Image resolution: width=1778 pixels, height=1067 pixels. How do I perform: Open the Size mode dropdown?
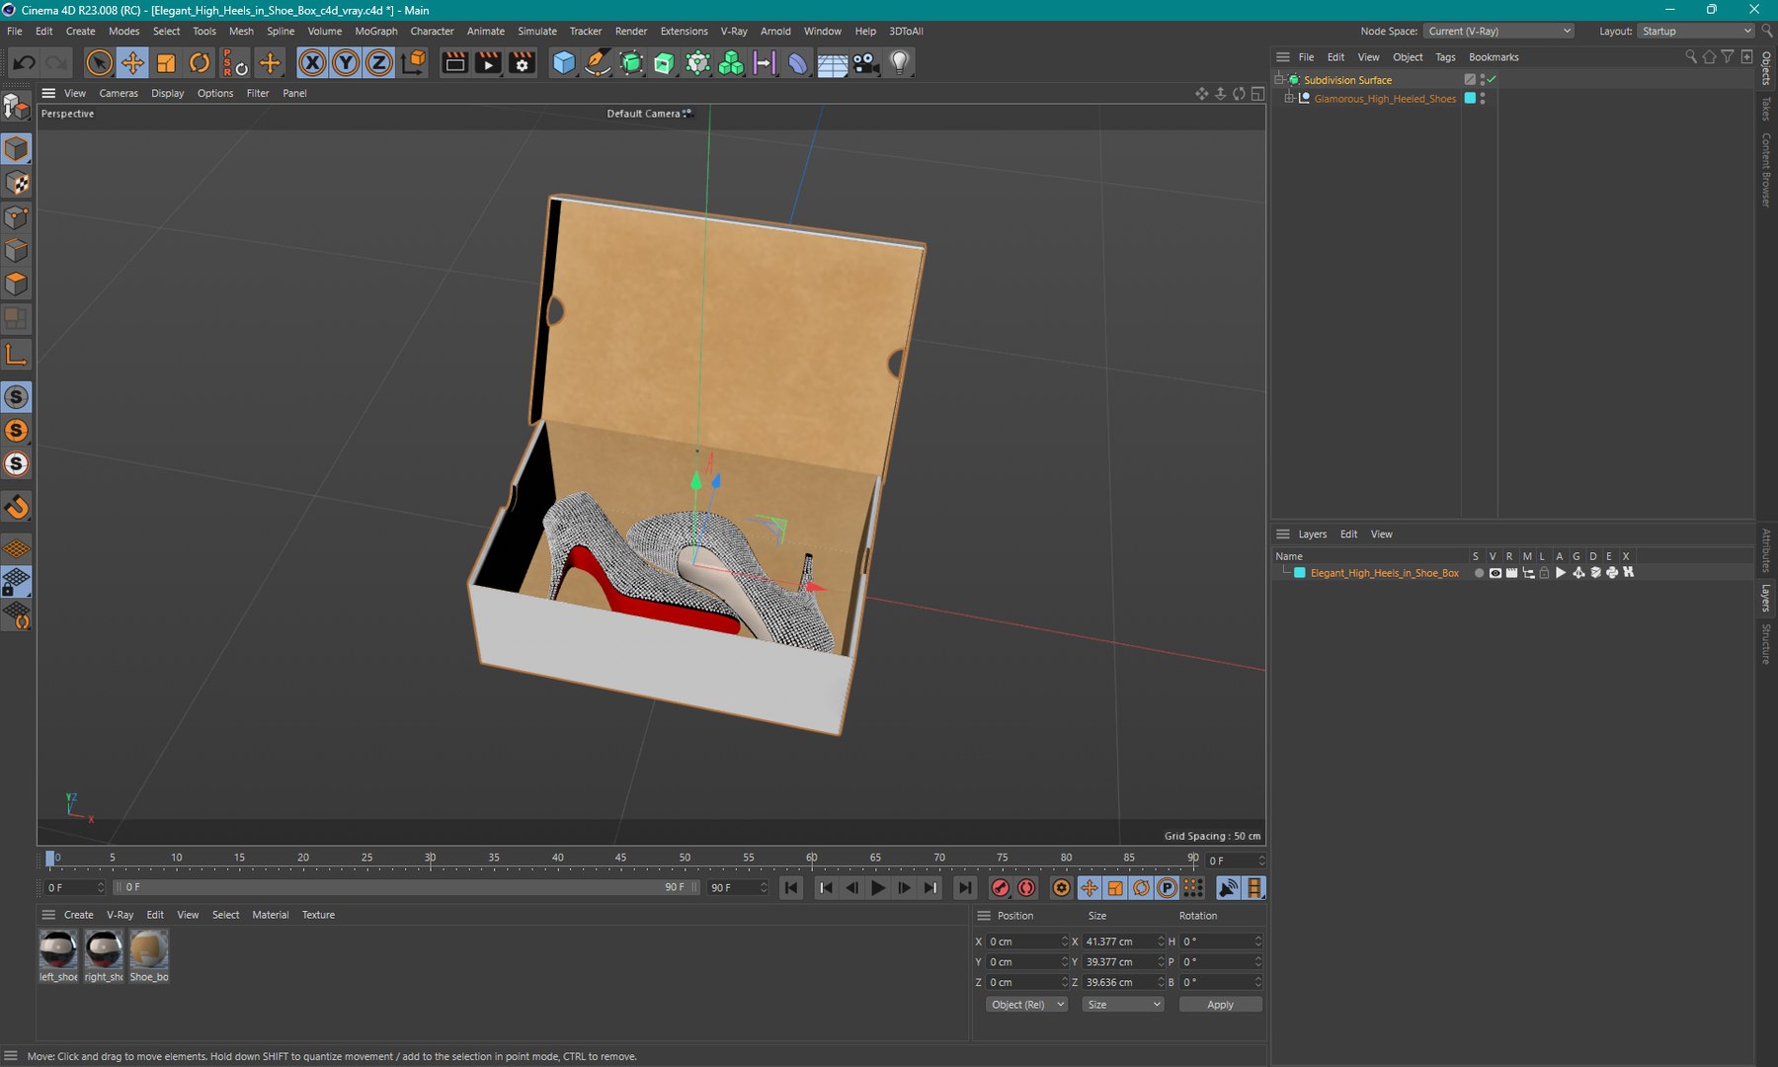(1123, 1005)
